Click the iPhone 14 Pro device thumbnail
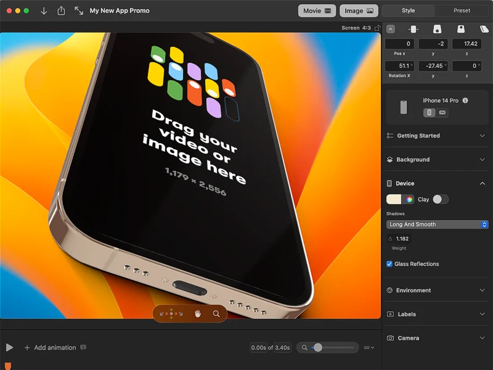 coord(404,107)
